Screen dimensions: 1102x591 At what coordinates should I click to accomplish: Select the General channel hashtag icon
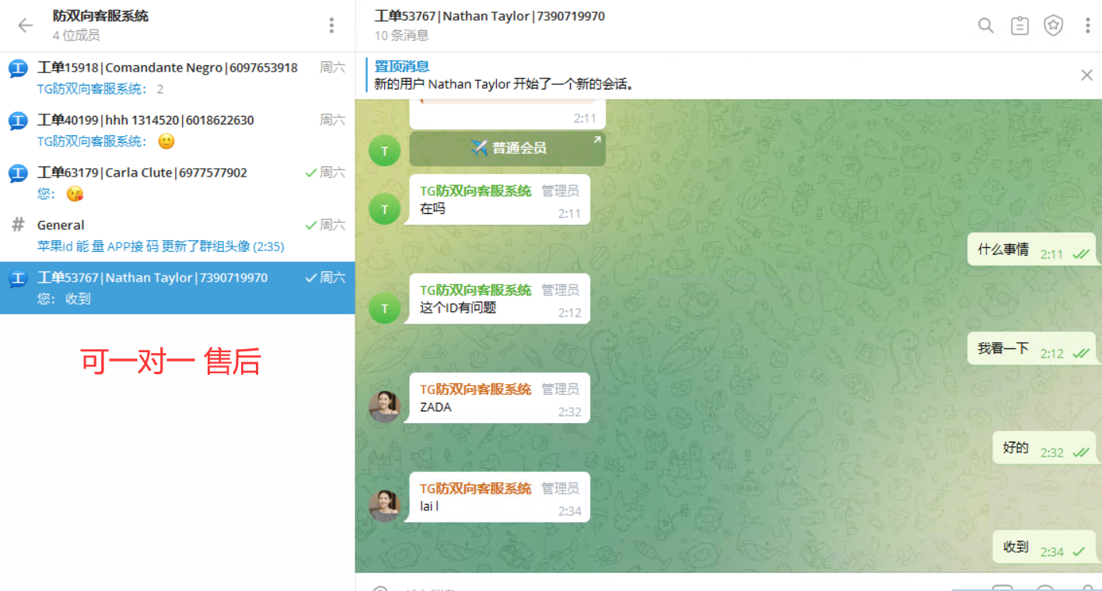(x=16, y=226)
